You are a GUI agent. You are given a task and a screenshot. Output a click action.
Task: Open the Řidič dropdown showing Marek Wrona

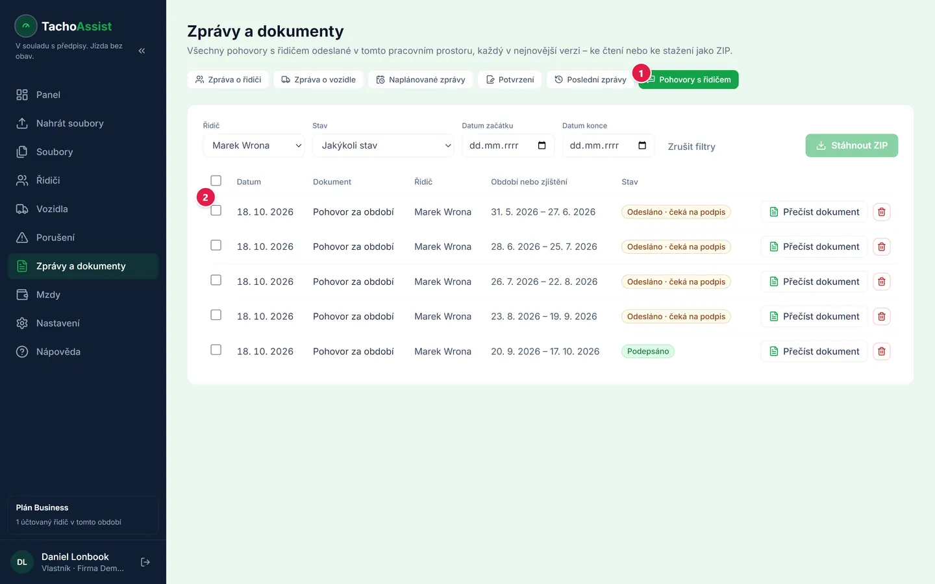254,145
